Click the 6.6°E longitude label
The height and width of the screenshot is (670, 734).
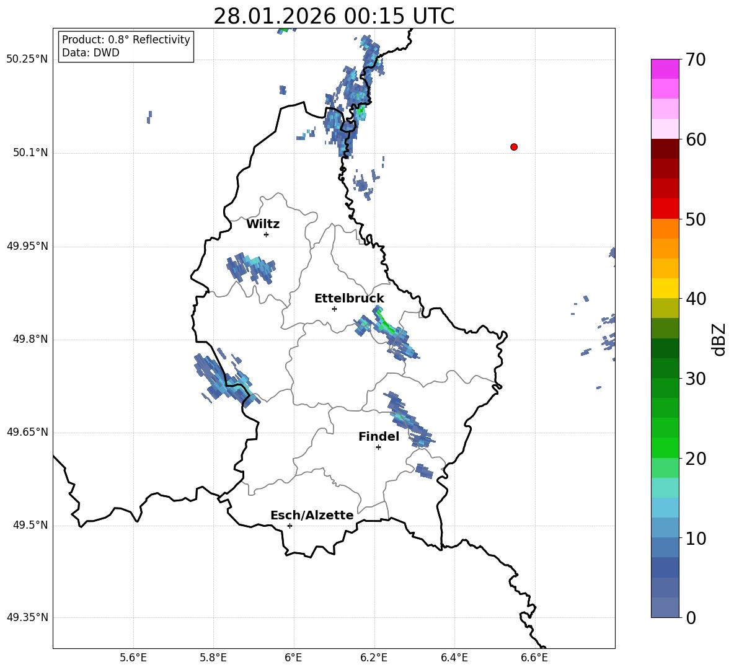point(534,658)
